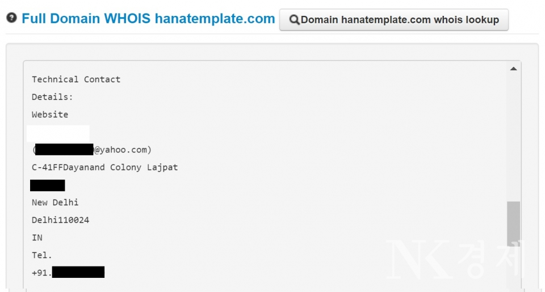Screen dimensions: 545x292
Task: Click the +91. phone number prefix
Action: tap(41, 273)
